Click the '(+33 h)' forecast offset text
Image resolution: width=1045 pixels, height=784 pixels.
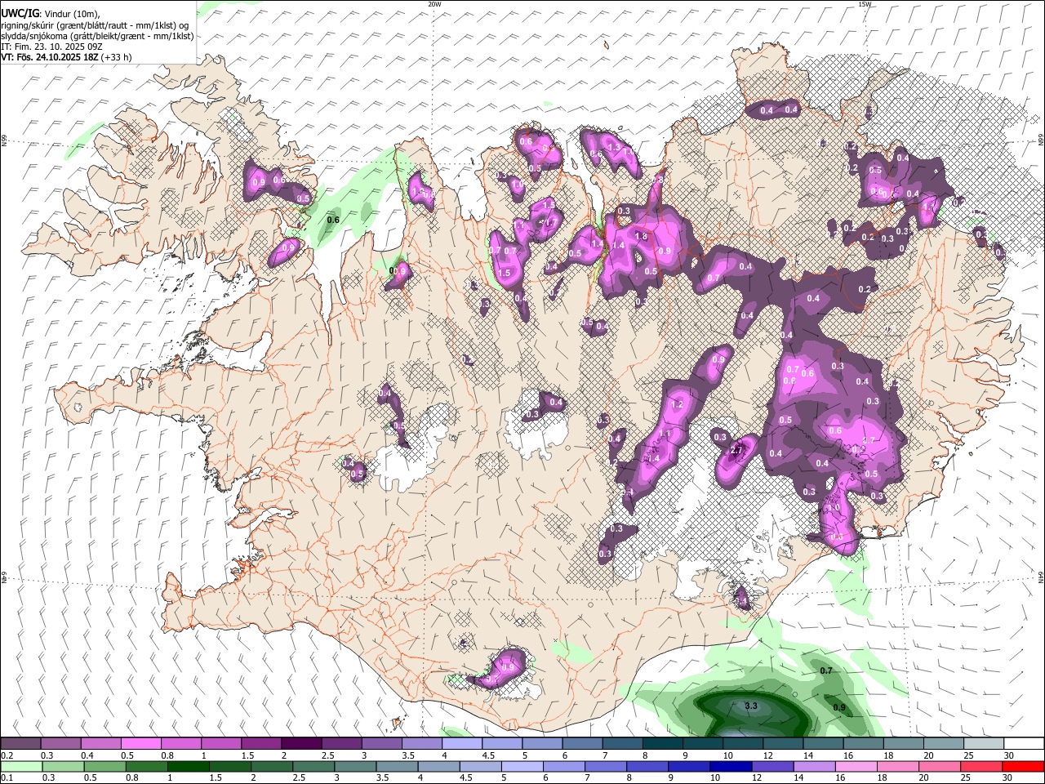coord(116,57)
